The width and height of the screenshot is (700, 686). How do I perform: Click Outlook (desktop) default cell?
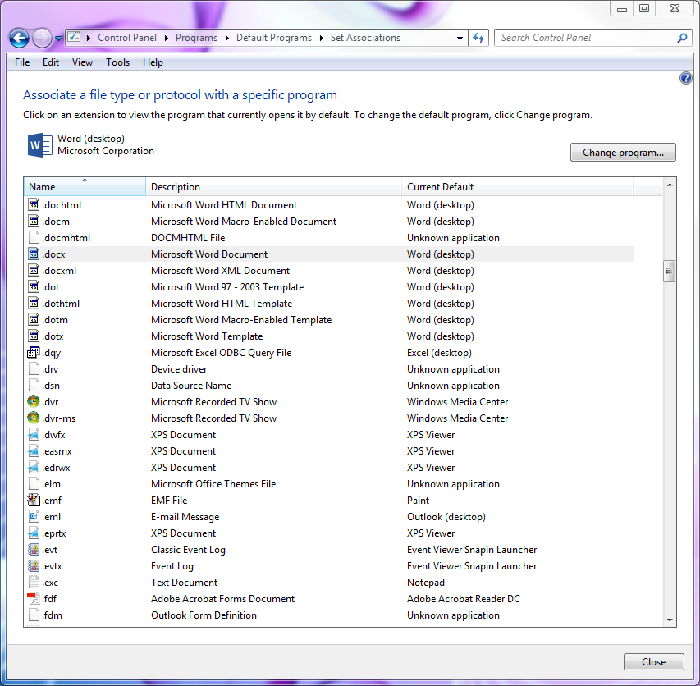[x=446, y=517]
